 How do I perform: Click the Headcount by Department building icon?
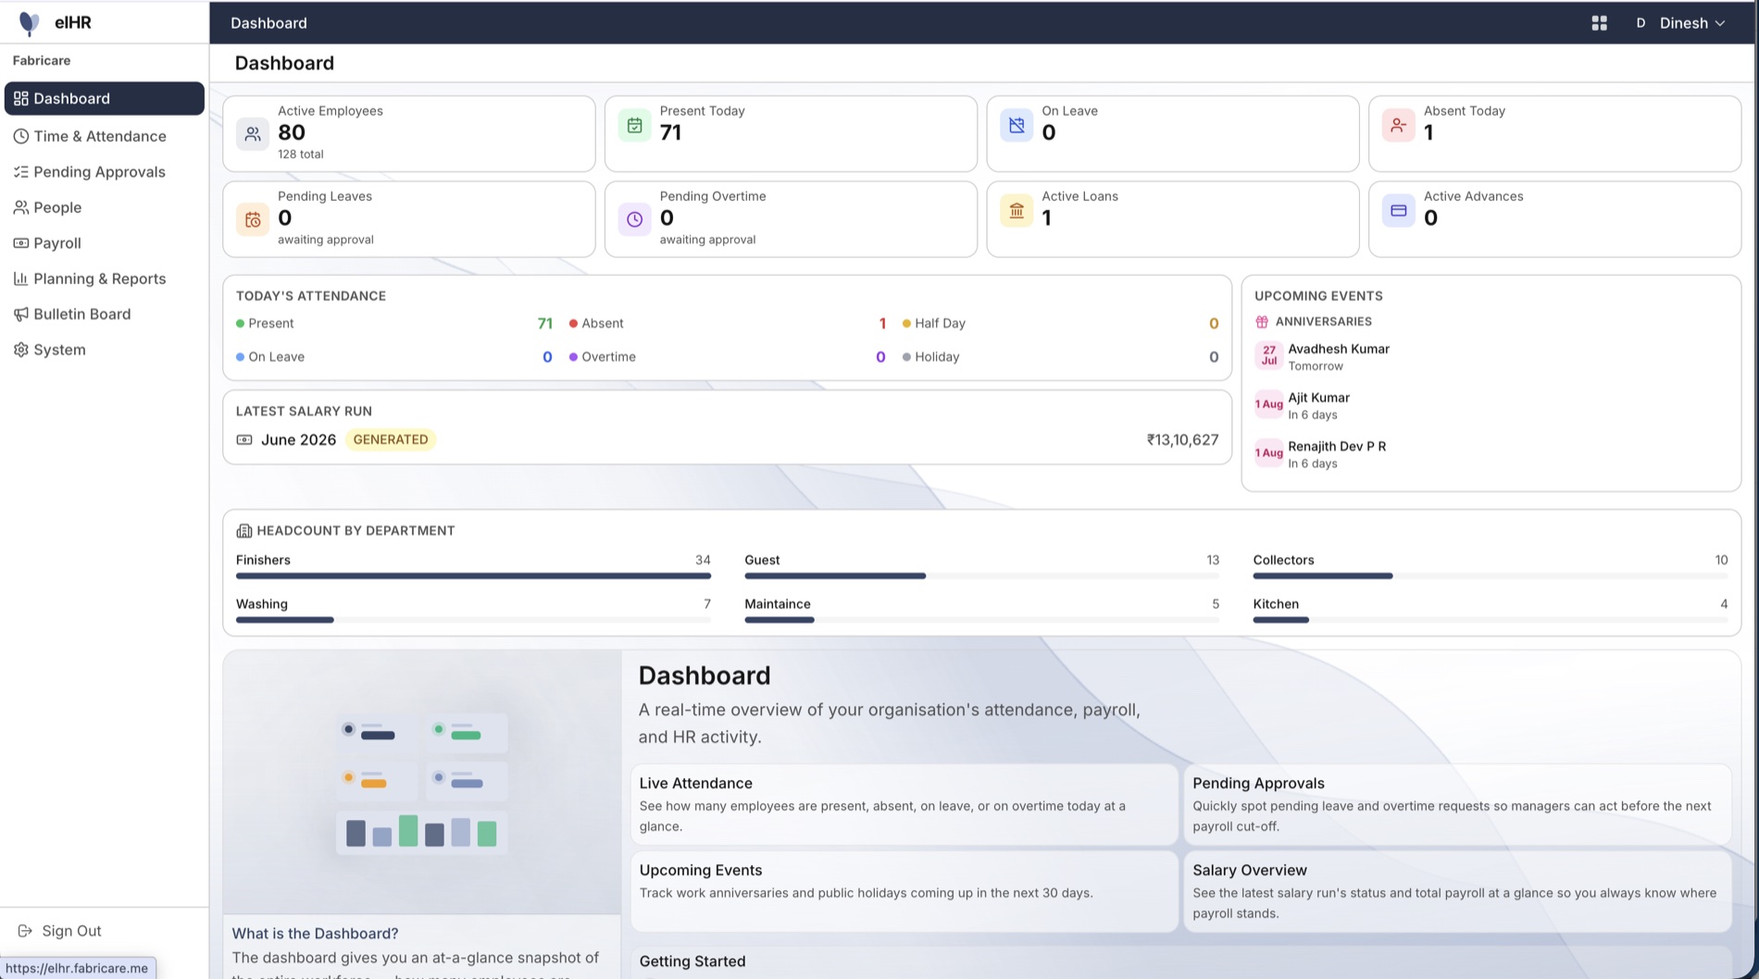[x=244, y=531]
